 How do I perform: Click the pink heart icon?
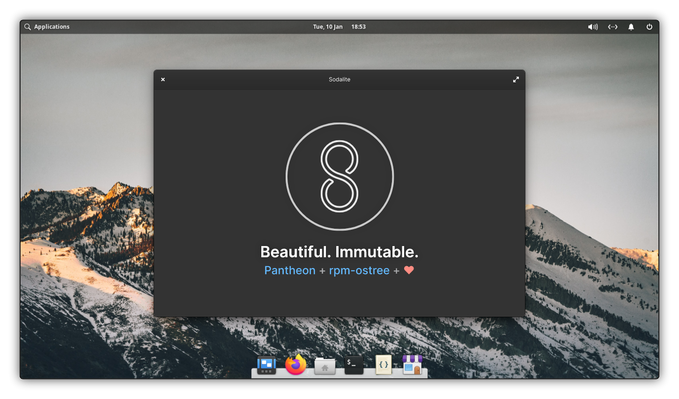tap(409, 270)
